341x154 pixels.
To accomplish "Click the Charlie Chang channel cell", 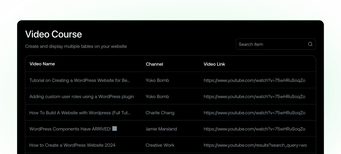I will [160, 113].
